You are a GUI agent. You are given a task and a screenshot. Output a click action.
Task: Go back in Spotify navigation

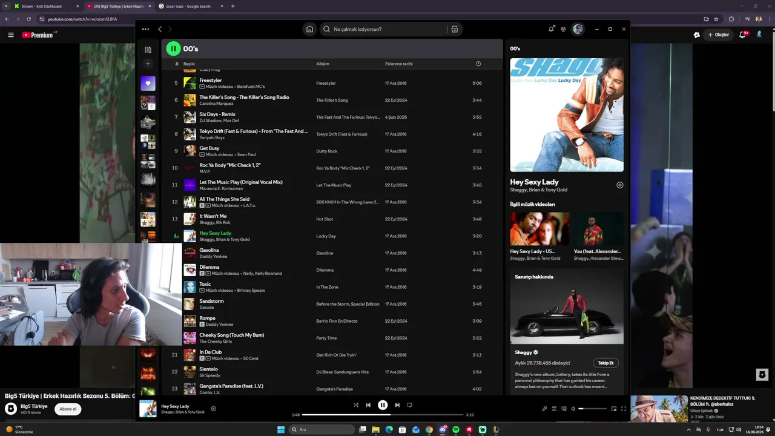tap(160, 29)
